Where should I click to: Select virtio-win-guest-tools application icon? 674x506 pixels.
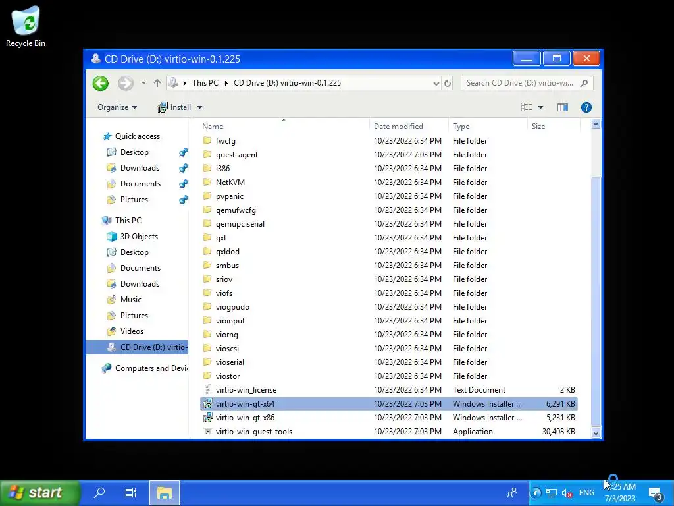(x=207, y=431)
